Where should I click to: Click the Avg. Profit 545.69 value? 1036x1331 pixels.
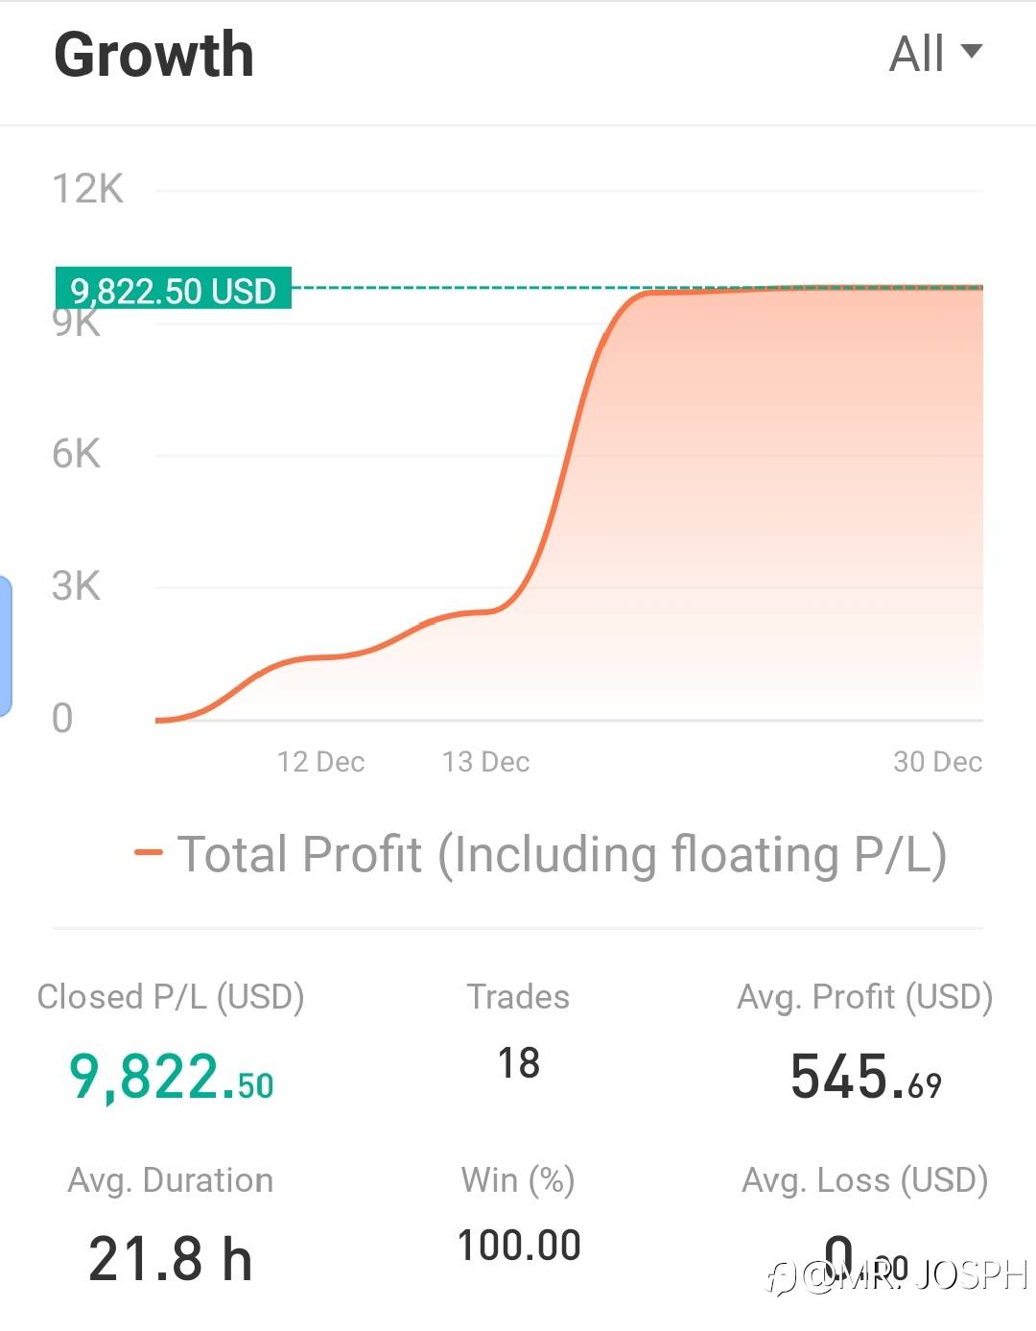tap(865, 1077)
